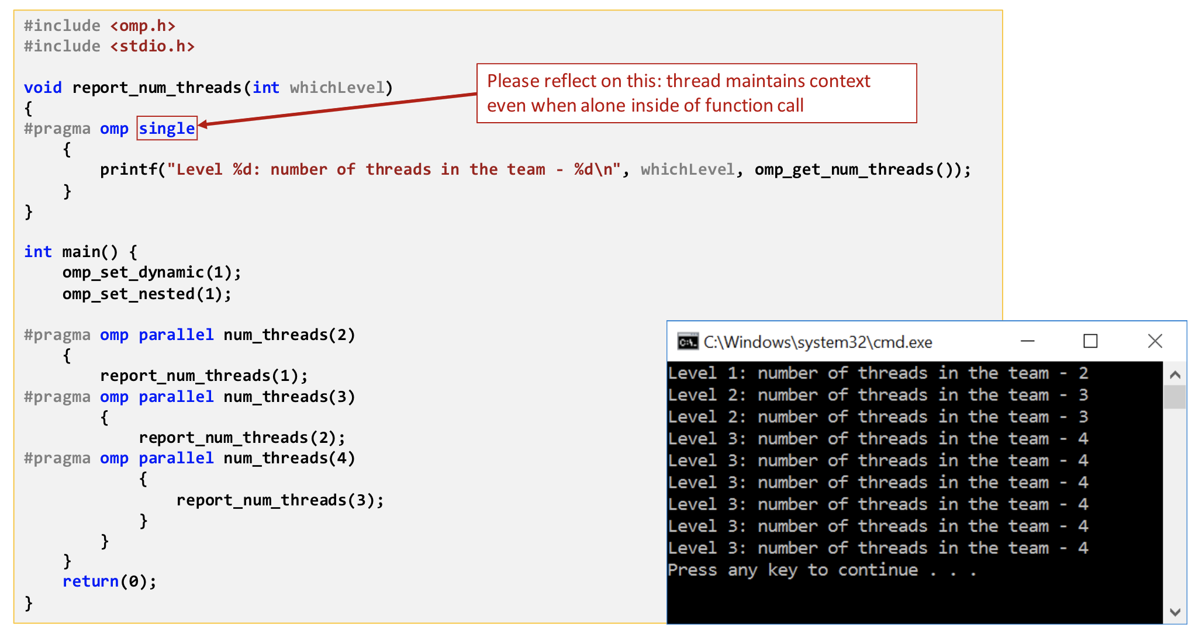1195x631 pixels.
Task: Click the cmd.exe window title text
Action: click(818, 342)
